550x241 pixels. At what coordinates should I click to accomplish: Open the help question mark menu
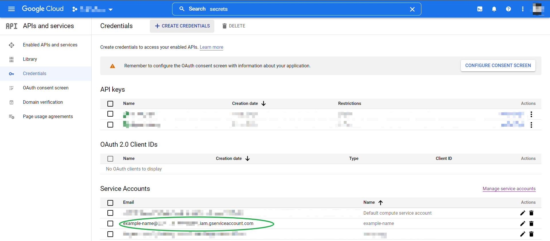(508, 9)
